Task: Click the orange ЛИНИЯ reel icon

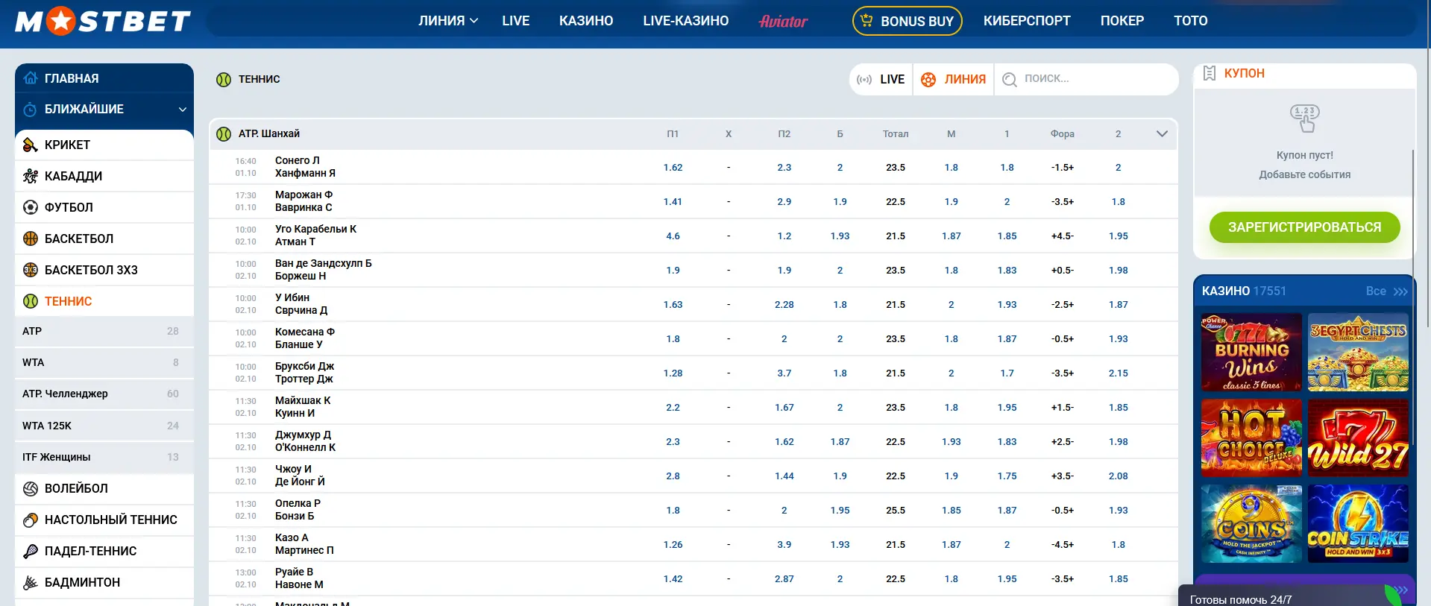Action: pyautogui.click(x=928, y=80)
